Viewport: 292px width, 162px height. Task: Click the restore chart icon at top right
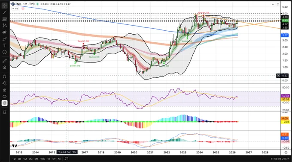(278, 4)
